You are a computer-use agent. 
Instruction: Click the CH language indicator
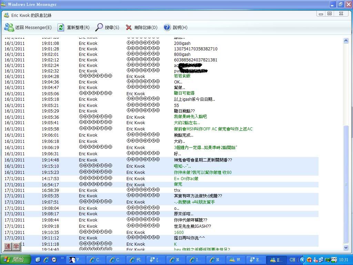point(292,260)
